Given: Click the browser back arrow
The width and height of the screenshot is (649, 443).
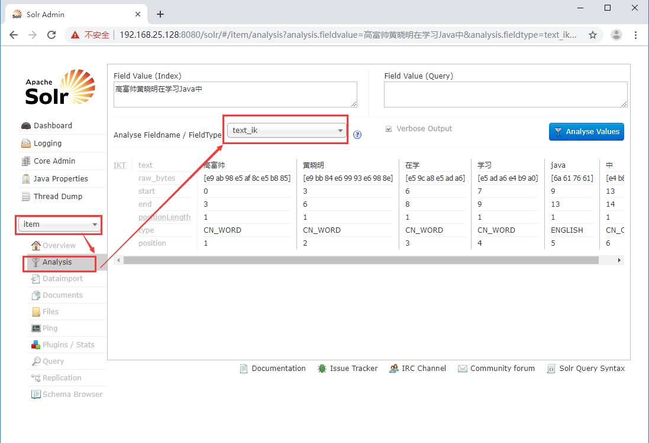Looking at the screenshot, I should tap(14, 35).
